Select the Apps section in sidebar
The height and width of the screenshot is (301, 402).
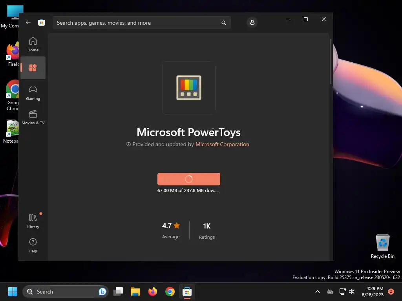(33, 68)
